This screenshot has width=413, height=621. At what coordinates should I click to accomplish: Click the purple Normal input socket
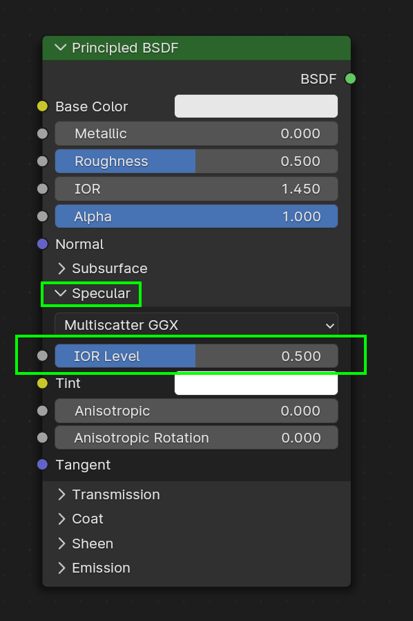(43, 244)
